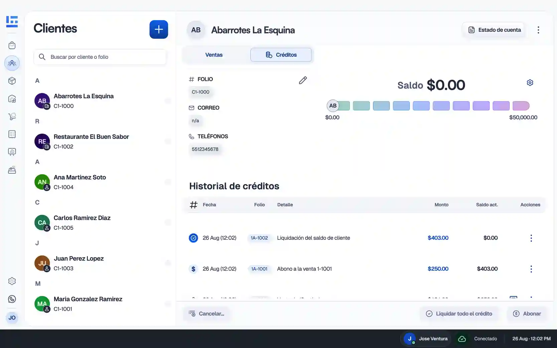The image size is (557, 348).
Task: Click the $403.00 amount in Monto column
Action: click(x=438, y=238)
